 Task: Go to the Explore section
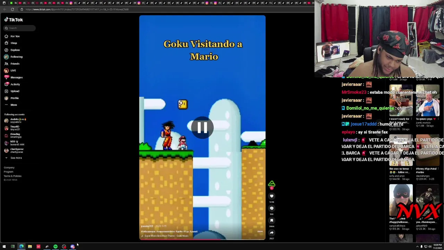[x=12, y=50]
